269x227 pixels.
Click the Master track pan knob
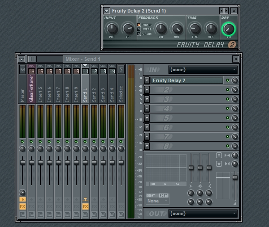click(22, 149)
